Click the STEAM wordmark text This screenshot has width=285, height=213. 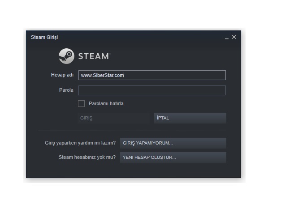[94, 56]
